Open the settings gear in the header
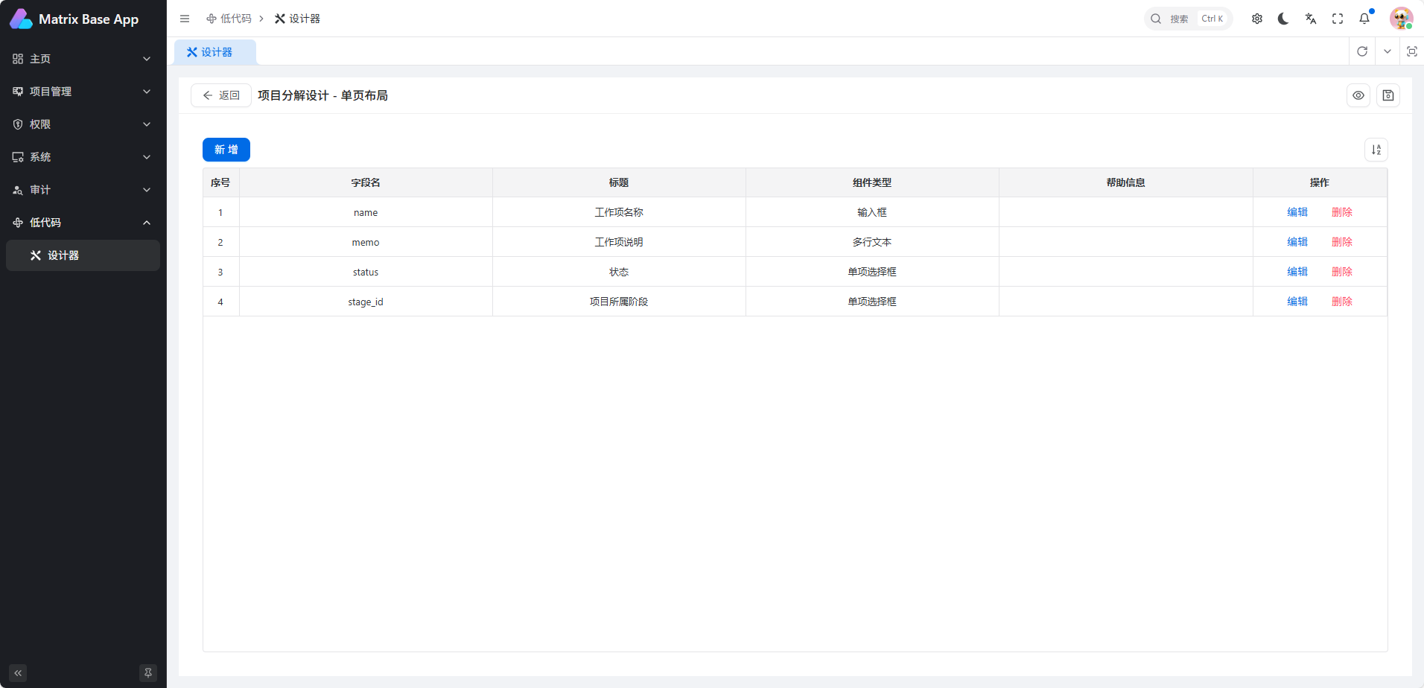Screen dimensions: 1424x688 tap(1256, 19)
